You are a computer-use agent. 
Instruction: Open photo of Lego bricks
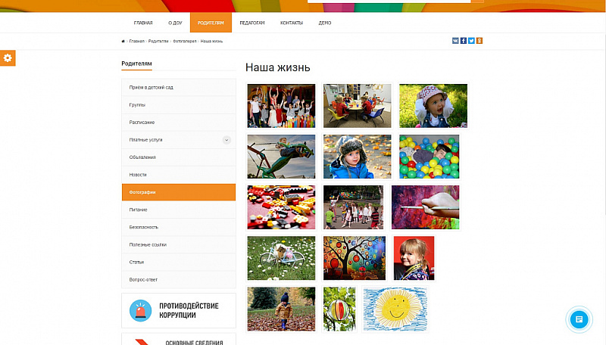pyautogui.click(x=281, y=207)
